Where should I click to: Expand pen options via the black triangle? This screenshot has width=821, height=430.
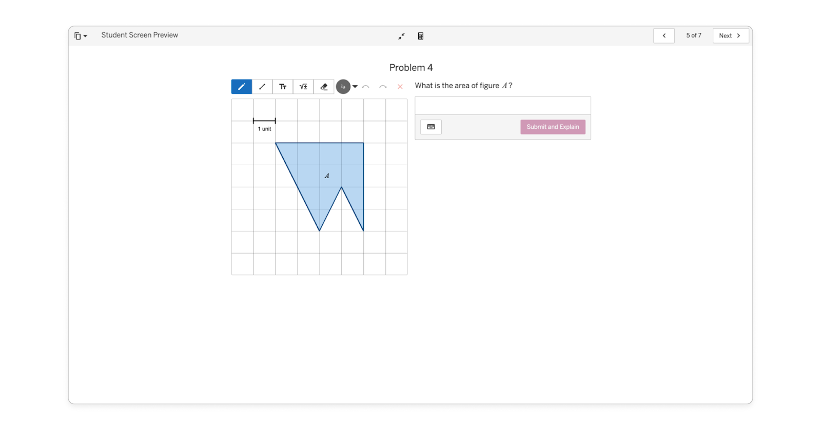[x=355, y=86]
